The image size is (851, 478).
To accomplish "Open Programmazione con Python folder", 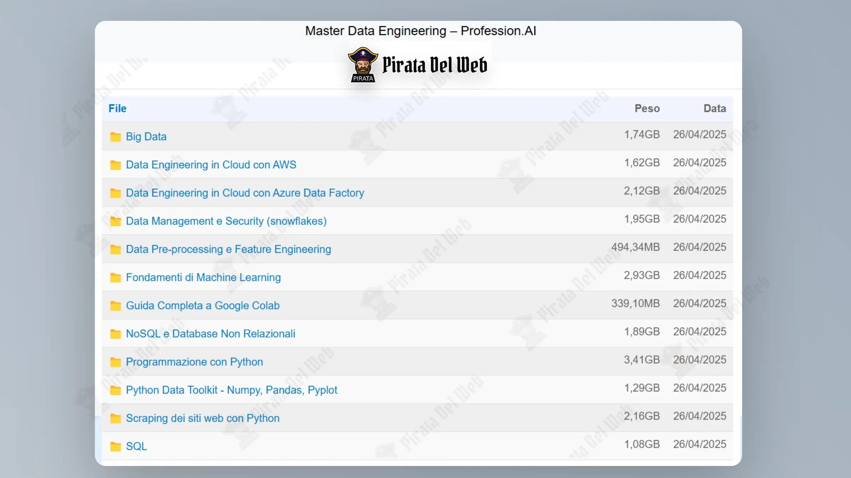I will pos(194,362).
